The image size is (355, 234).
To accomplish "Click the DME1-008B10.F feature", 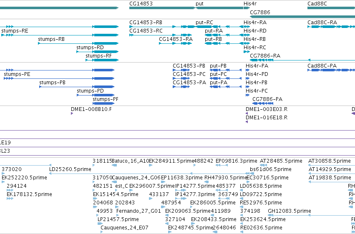I will [72, 113].
